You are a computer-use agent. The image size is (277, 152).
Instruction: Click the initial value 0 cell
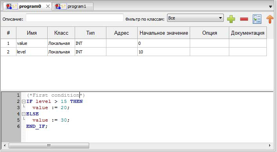[164, 43]
